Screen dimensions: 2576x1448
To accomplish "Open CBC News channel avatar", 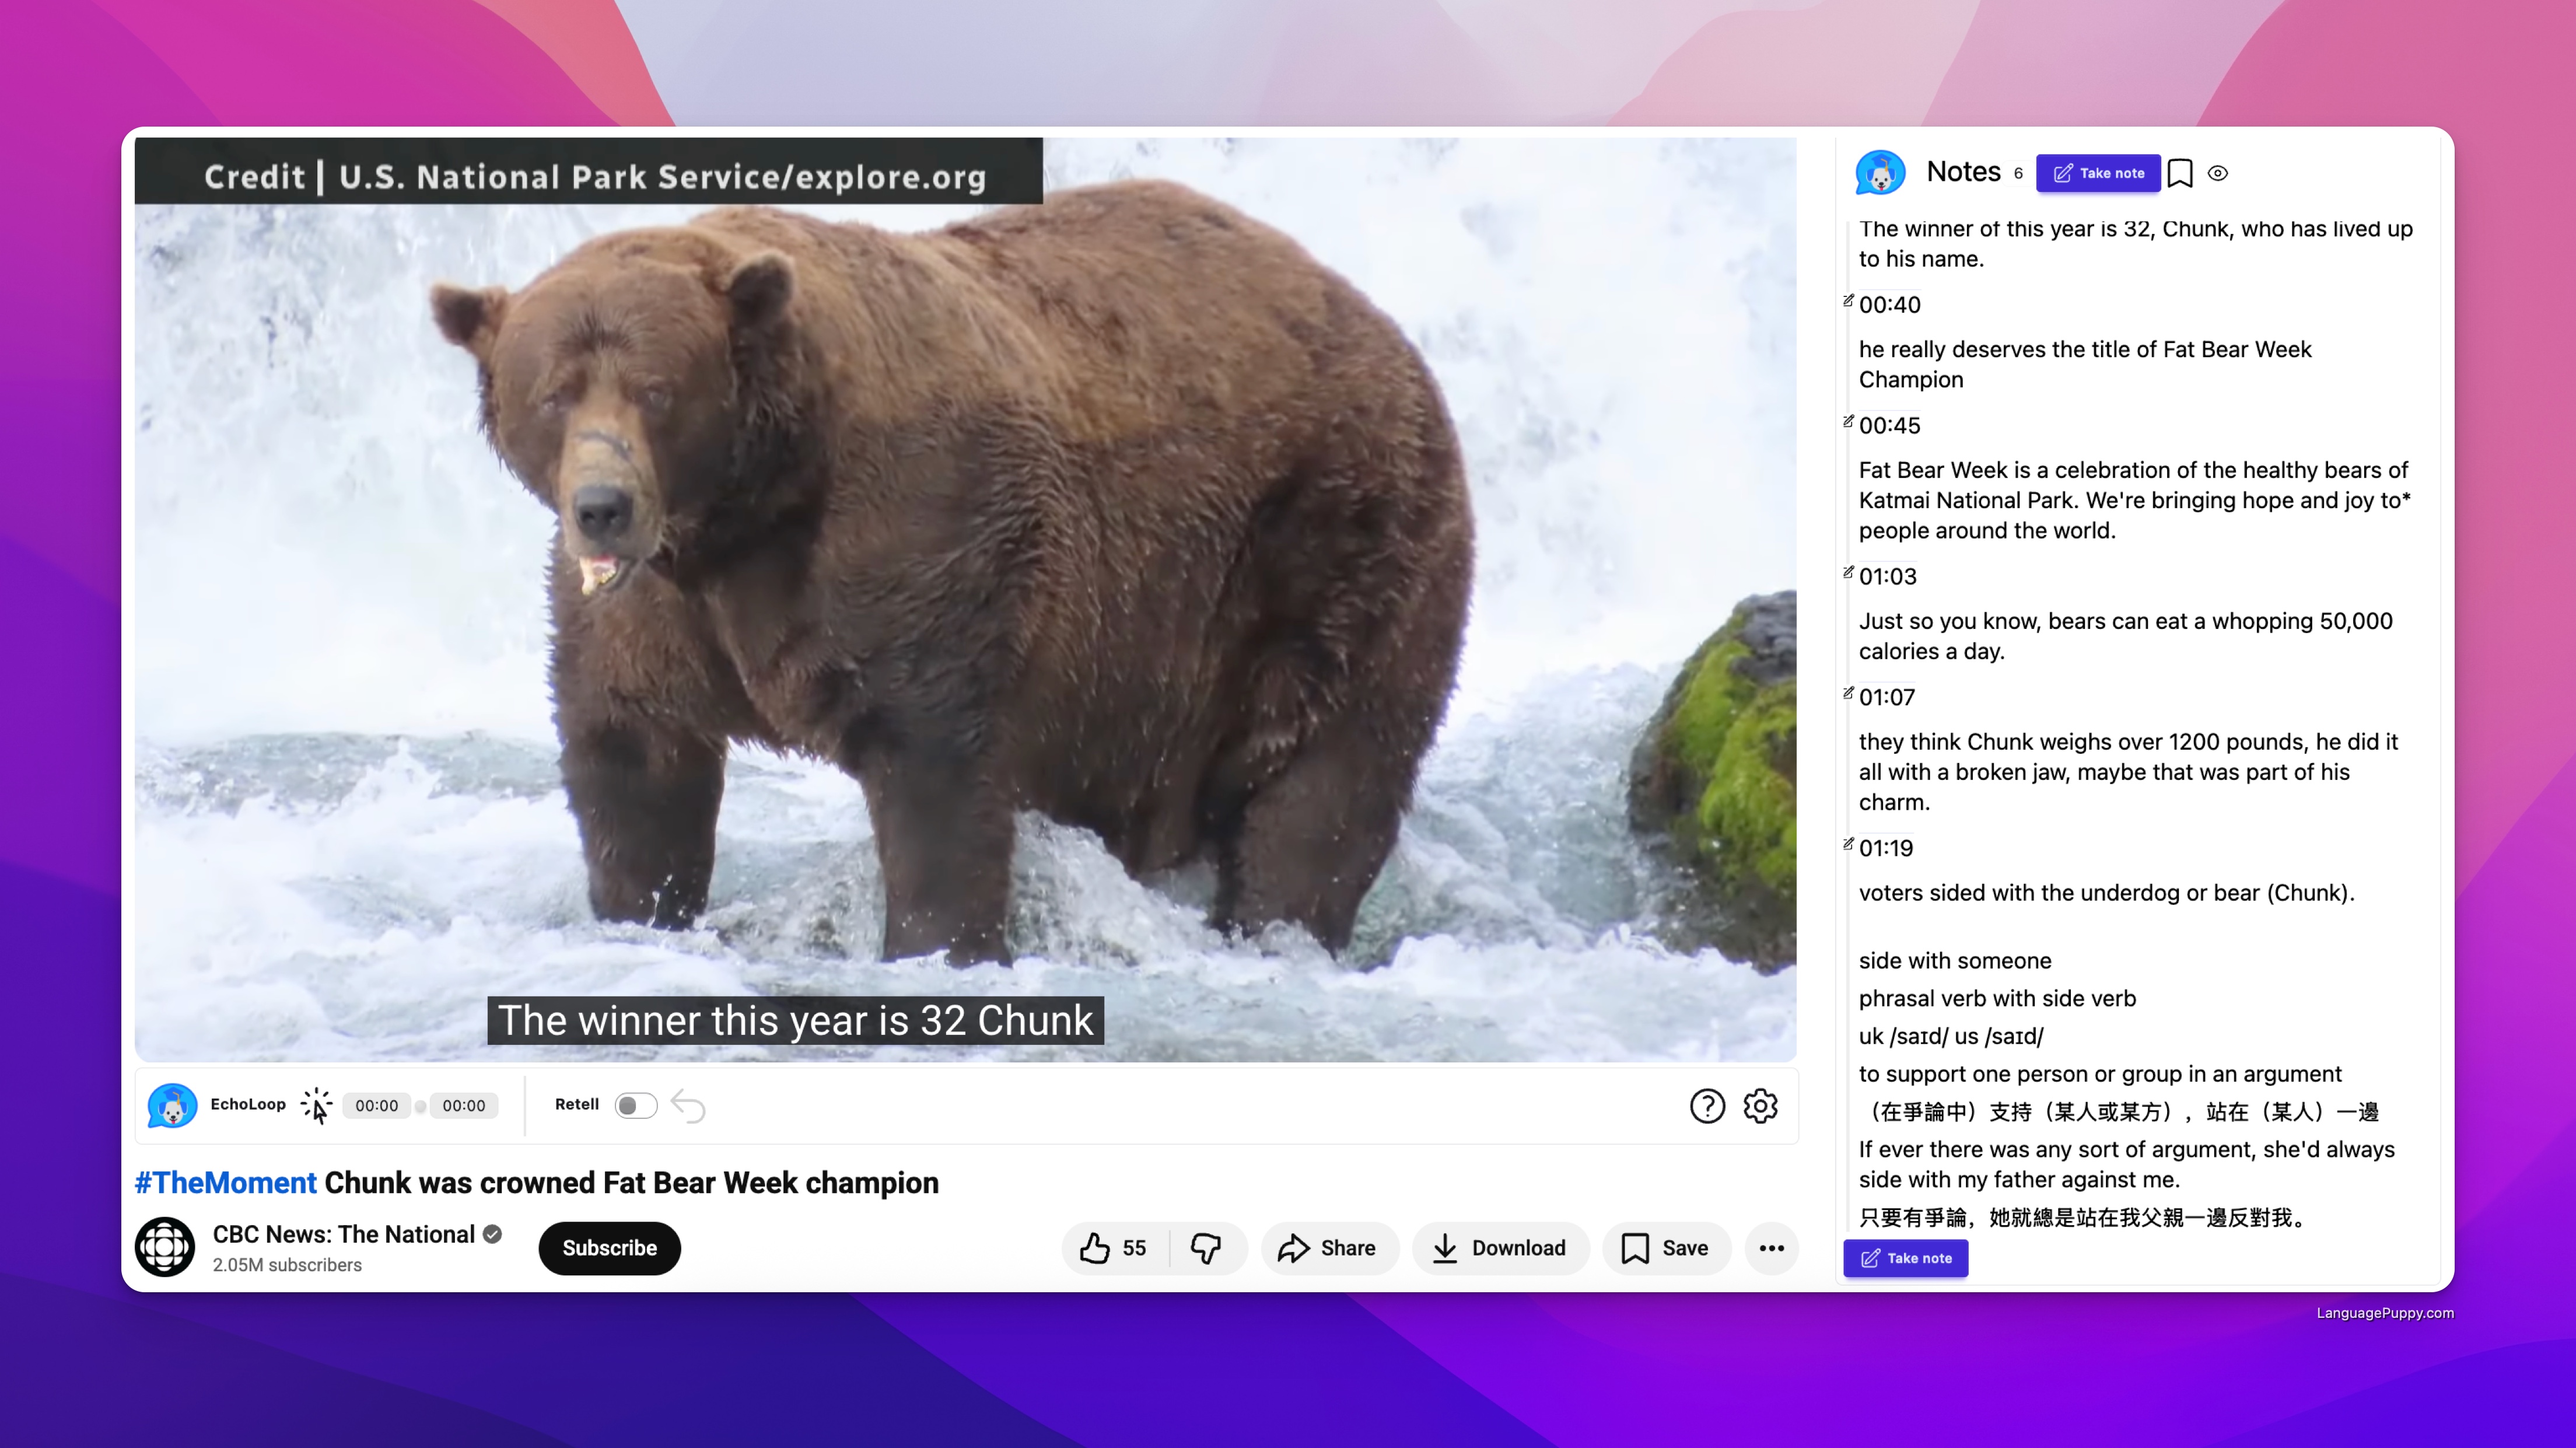I will pyautogui.click(x=165, y=1246).
